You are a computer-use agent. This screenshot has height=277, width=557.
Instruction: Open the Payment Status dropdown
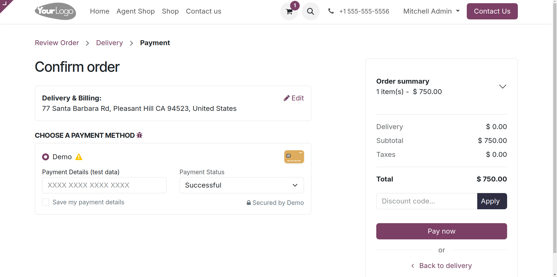(x=241, y=185)
